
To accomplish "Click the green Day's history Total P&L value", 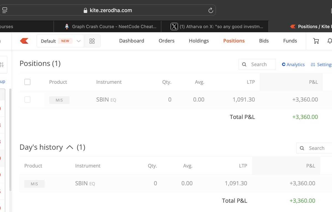I will (302, 201).
